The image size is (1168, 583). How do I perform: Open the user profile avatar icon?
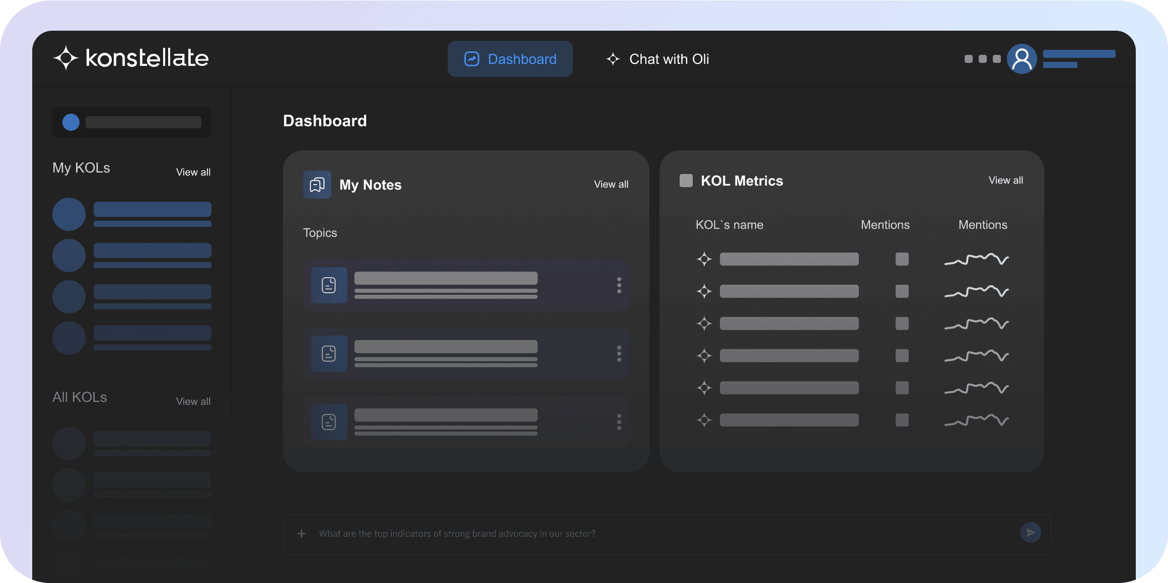[x=1021, y=59]
